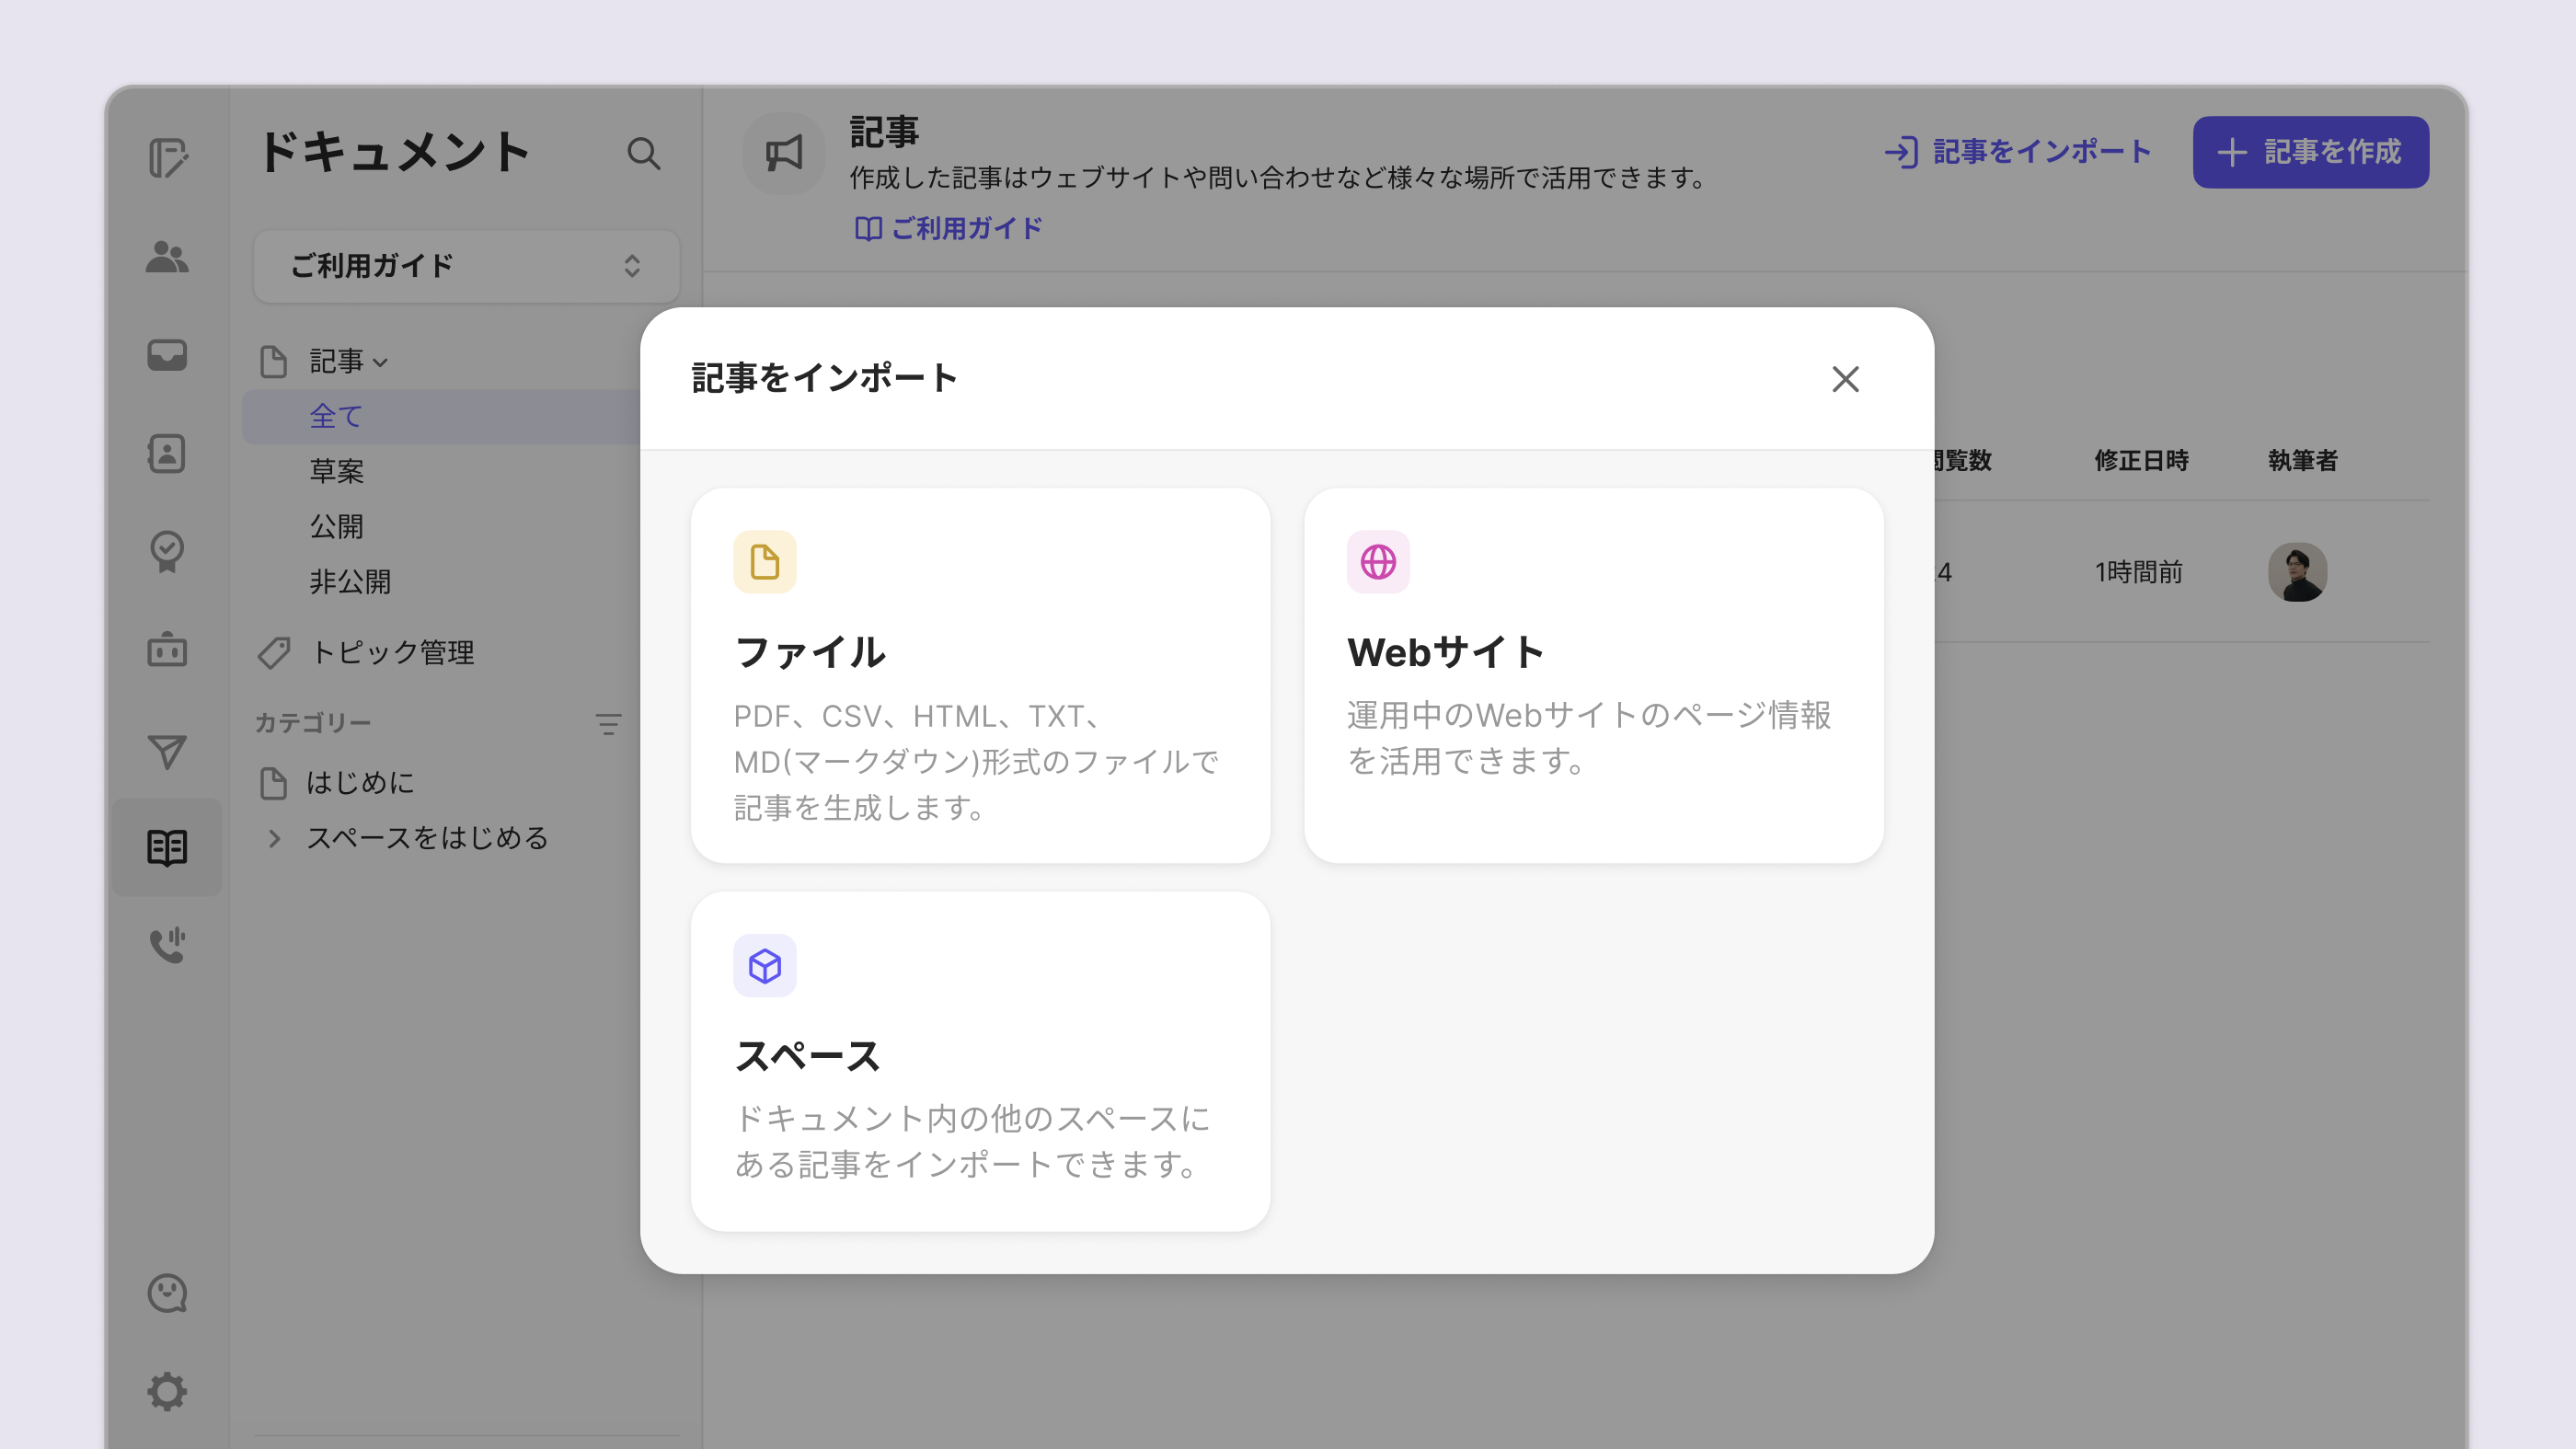Screen dimensions: 2576x1449
Task: Open the contacts sidebar icon
Action: coord(167,453)
